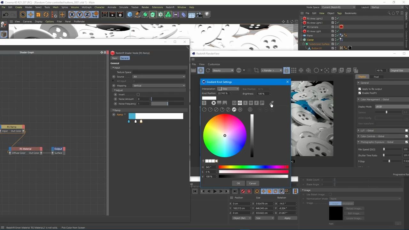Select the blue knot on the gradient ramp
This screenshot has width=409, height=230.
point(129,121)
